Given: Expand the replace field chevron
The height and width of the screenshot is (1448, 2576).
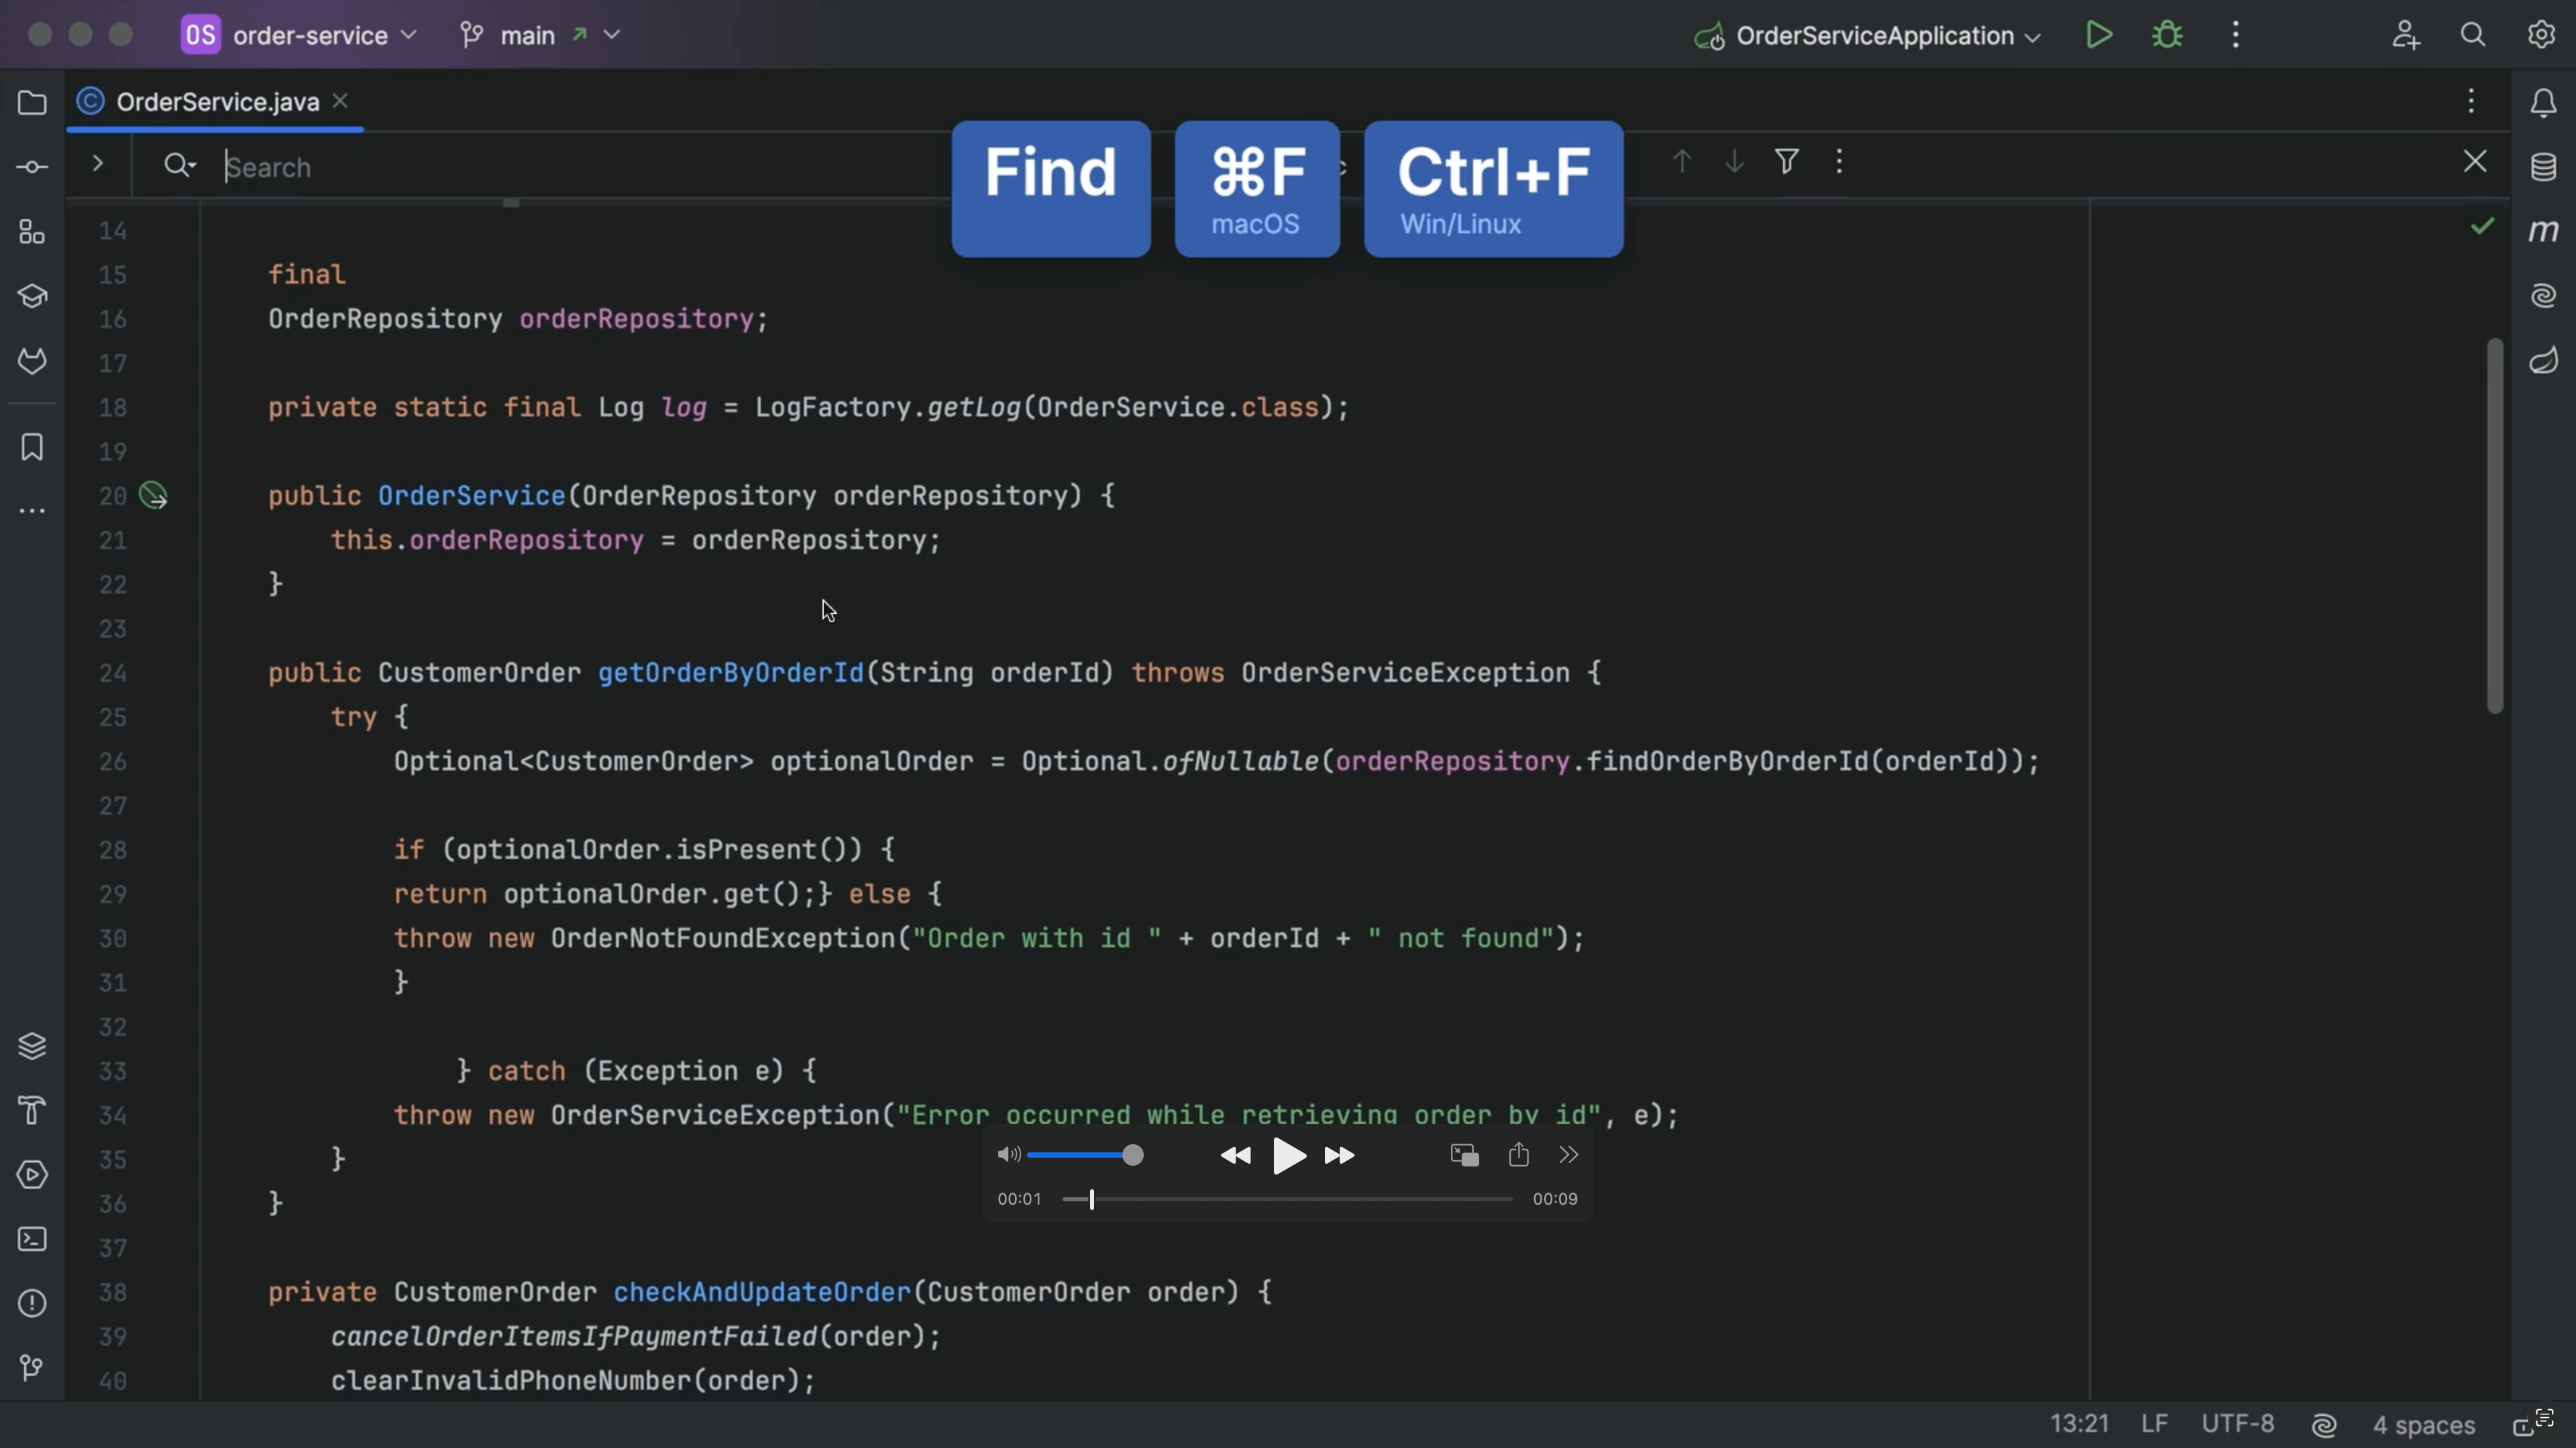Looking at the screenshot, I should pos(97,163).
